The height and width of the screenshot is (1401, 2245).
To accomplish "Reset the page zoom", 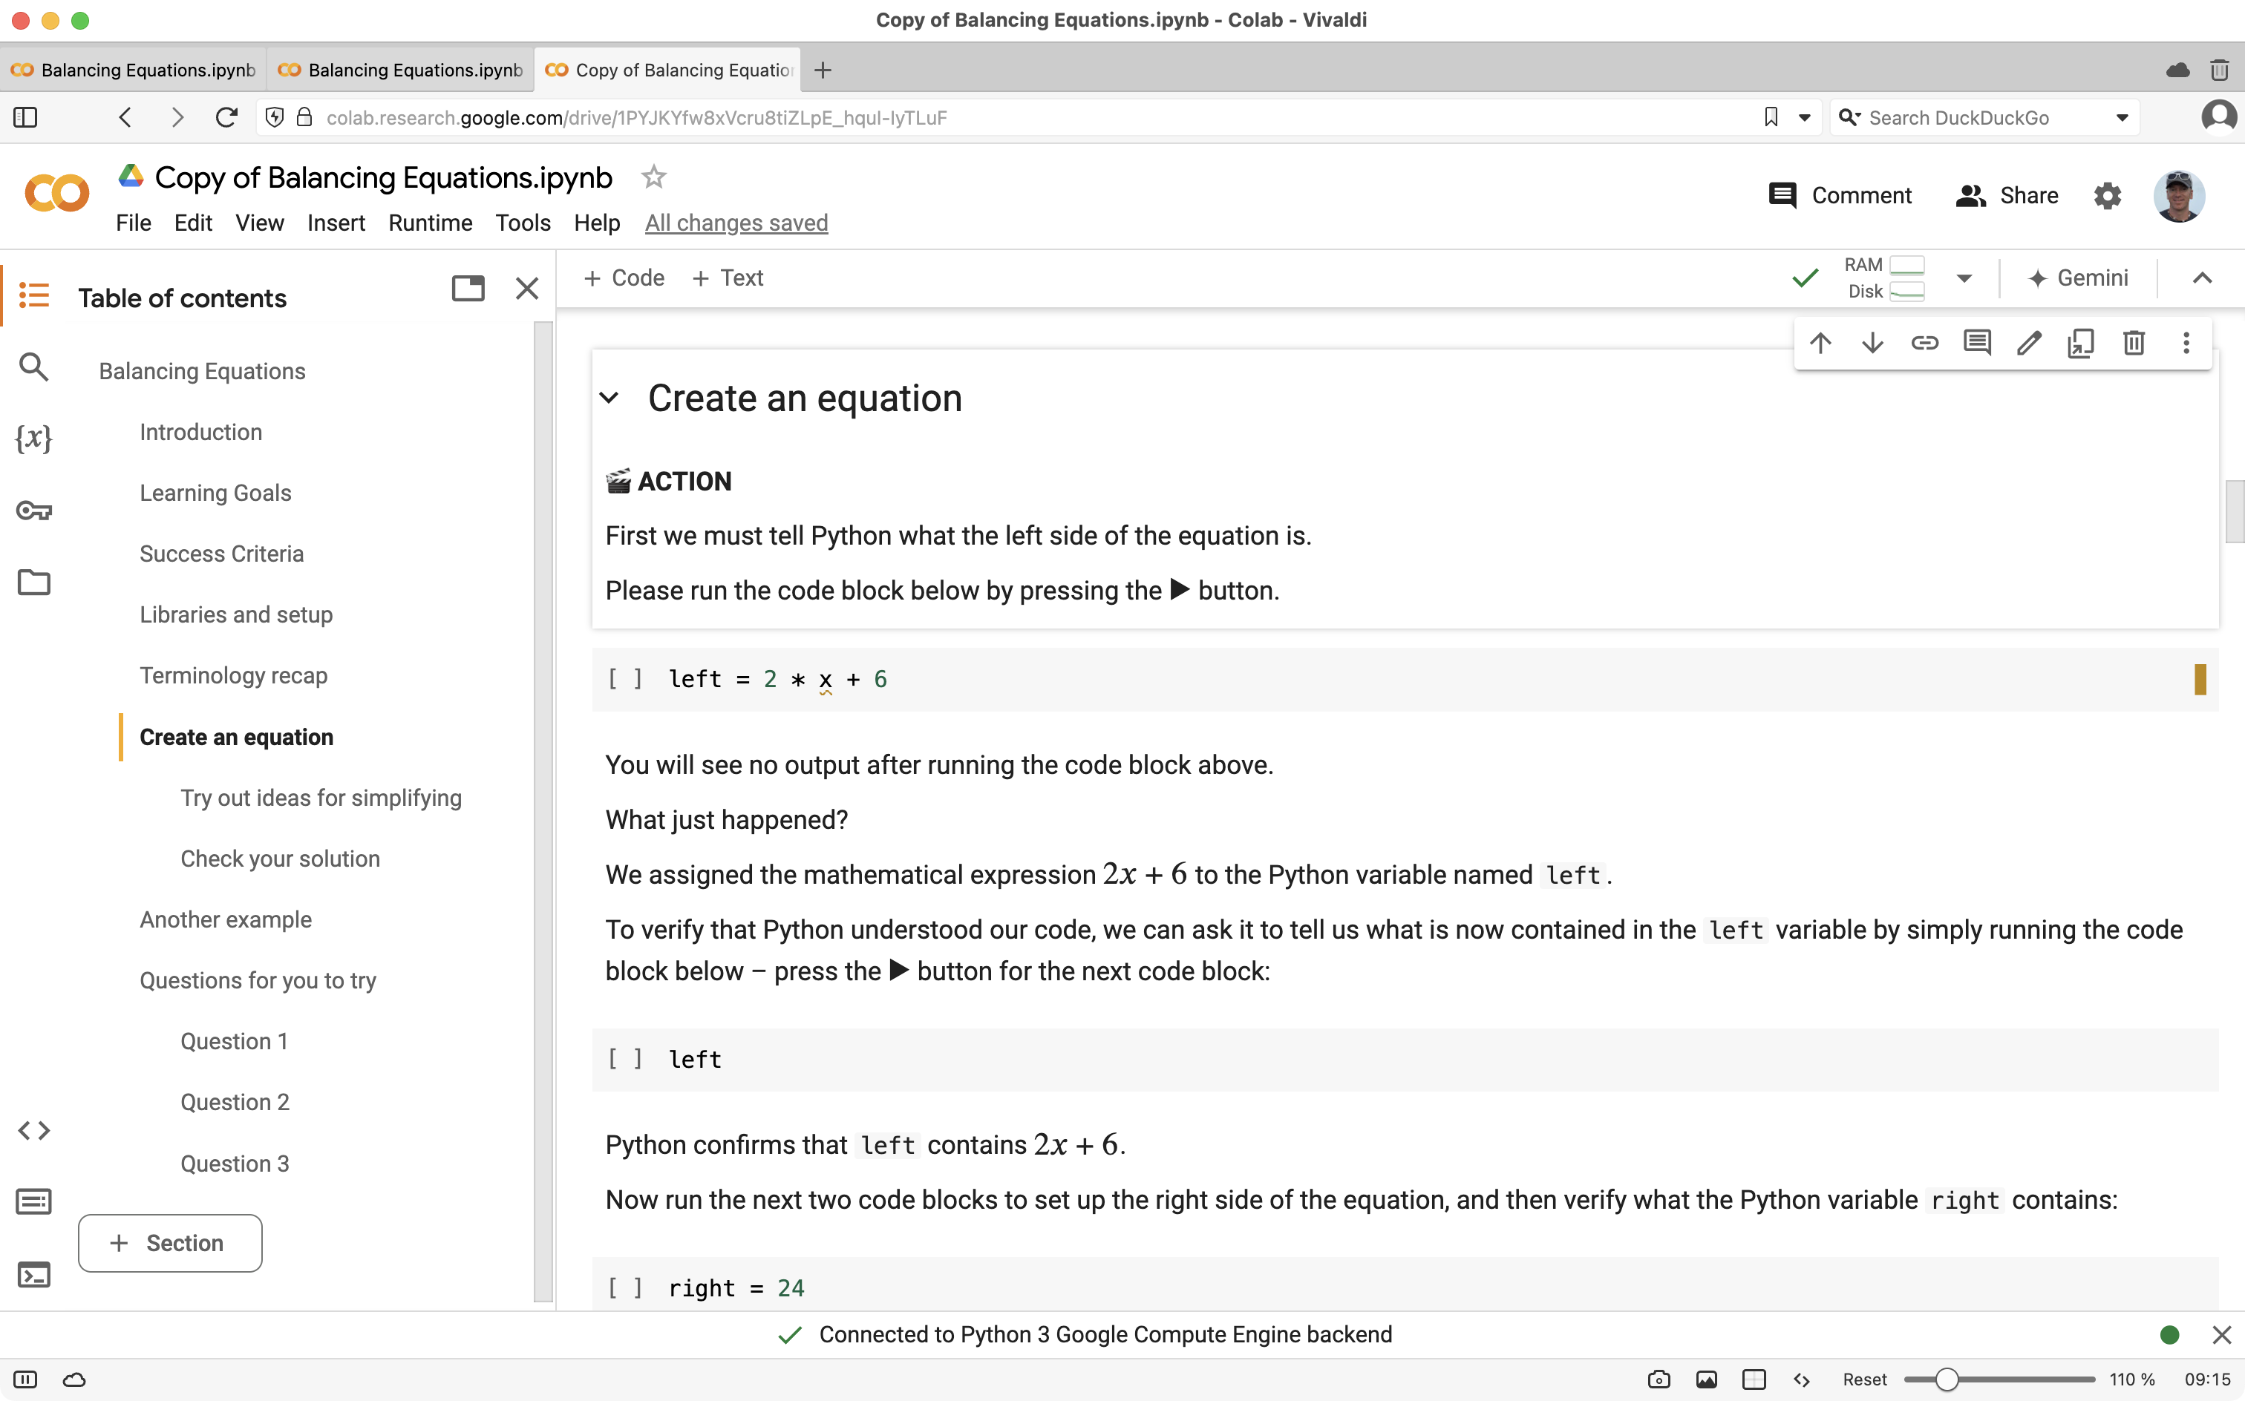I will 1864,1379.
